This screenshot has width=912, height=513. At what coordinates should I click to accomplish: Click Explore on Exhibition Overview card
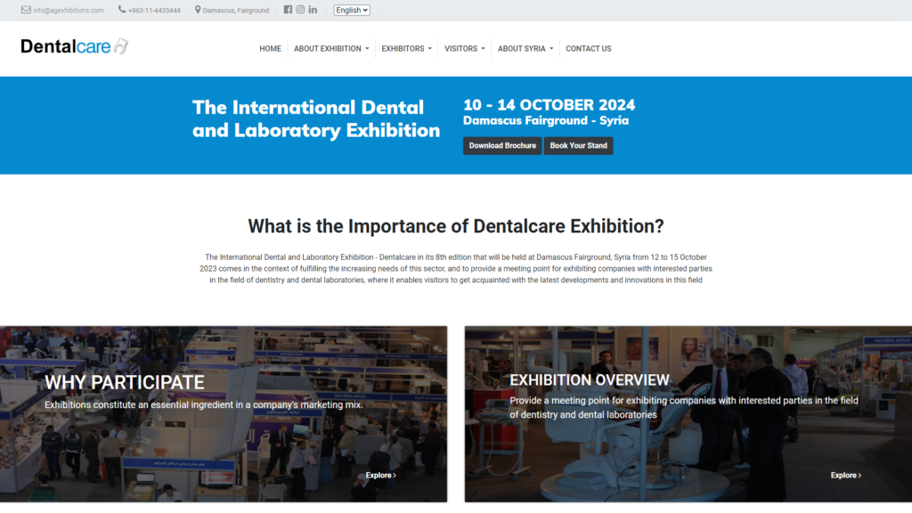[846, 476]
